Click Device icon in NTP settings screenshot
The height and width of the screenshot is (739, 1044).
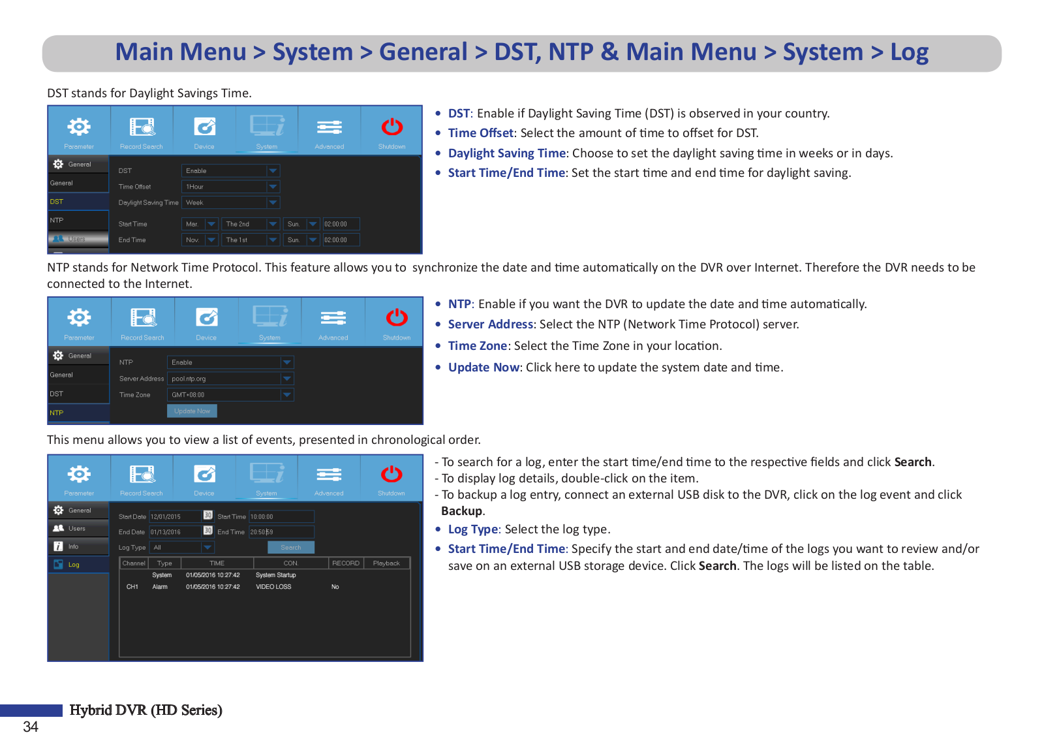pos(206,318)
